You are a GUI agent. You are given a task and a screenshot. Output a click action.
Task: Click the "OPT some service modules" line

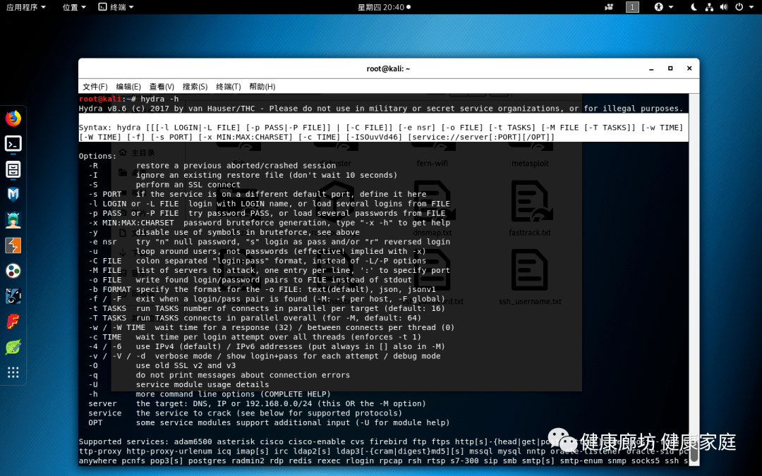coord(270,422)
